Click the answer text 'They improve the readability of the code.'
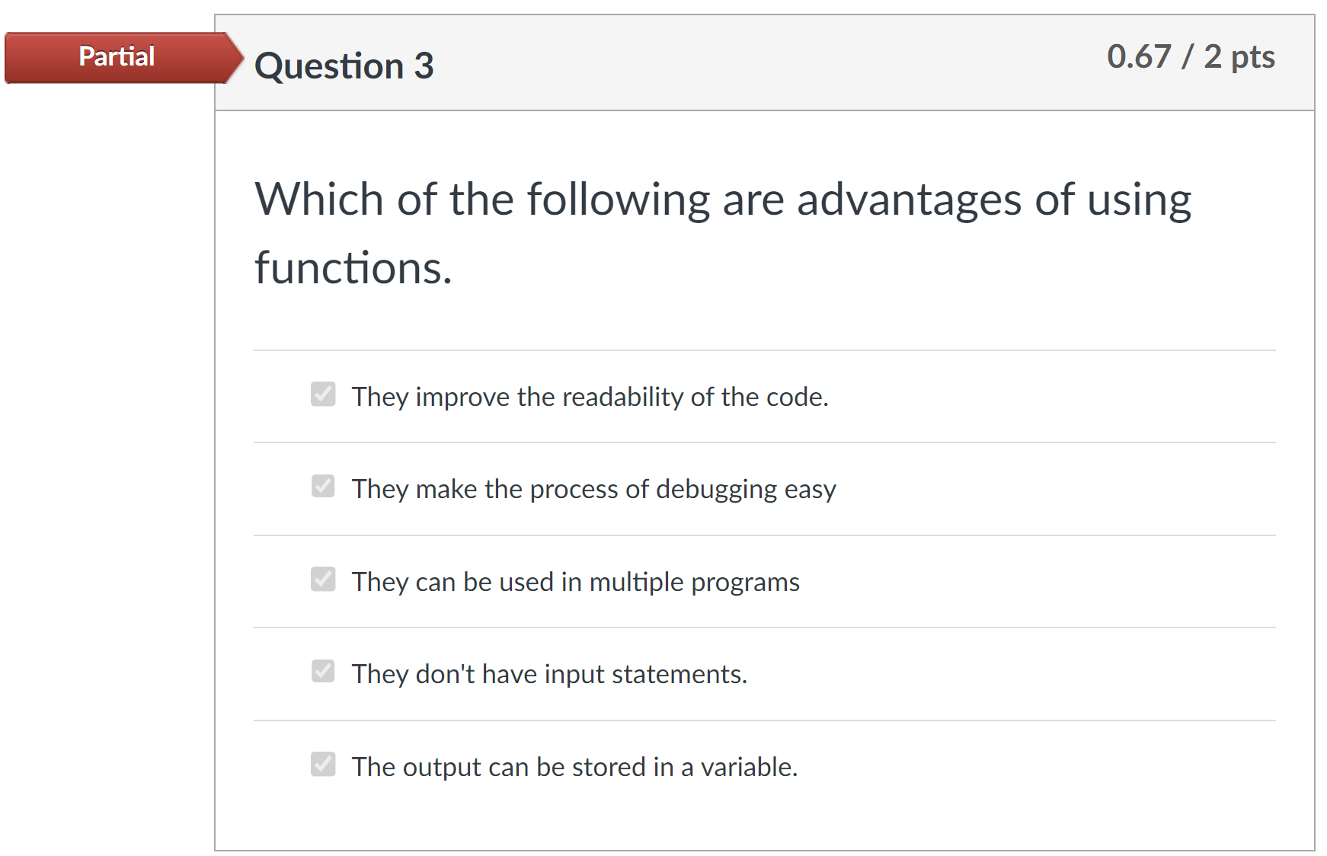 [590, 397]
